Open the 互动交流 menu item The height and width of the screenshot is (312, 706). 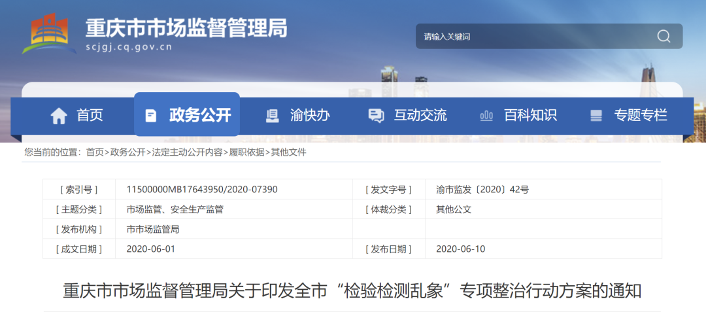coord(420,116)
